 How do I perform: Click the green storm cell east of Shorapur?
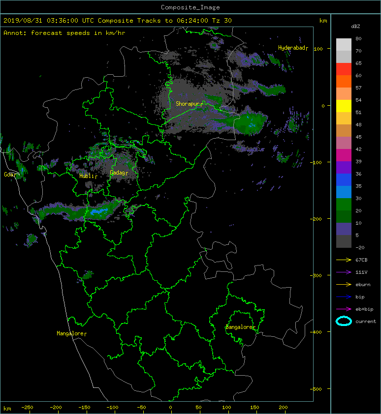pyautogui.click(x=250, y=123)
